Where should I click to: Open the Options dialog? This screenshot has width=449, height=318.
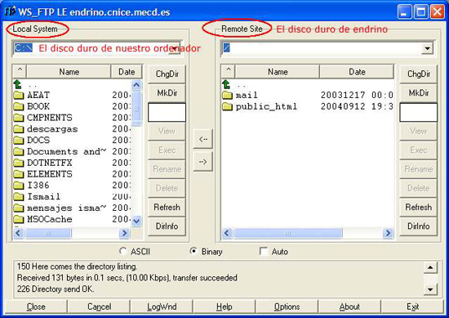[x=287, y=307]
